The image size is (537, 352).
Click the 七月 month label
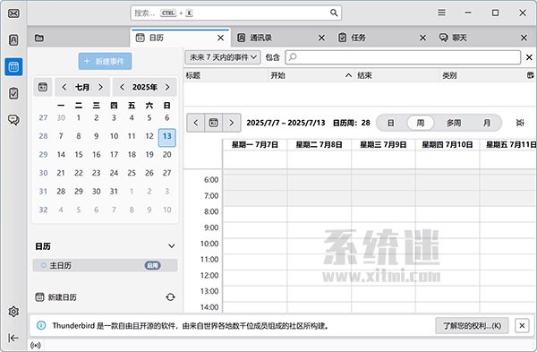82,87
